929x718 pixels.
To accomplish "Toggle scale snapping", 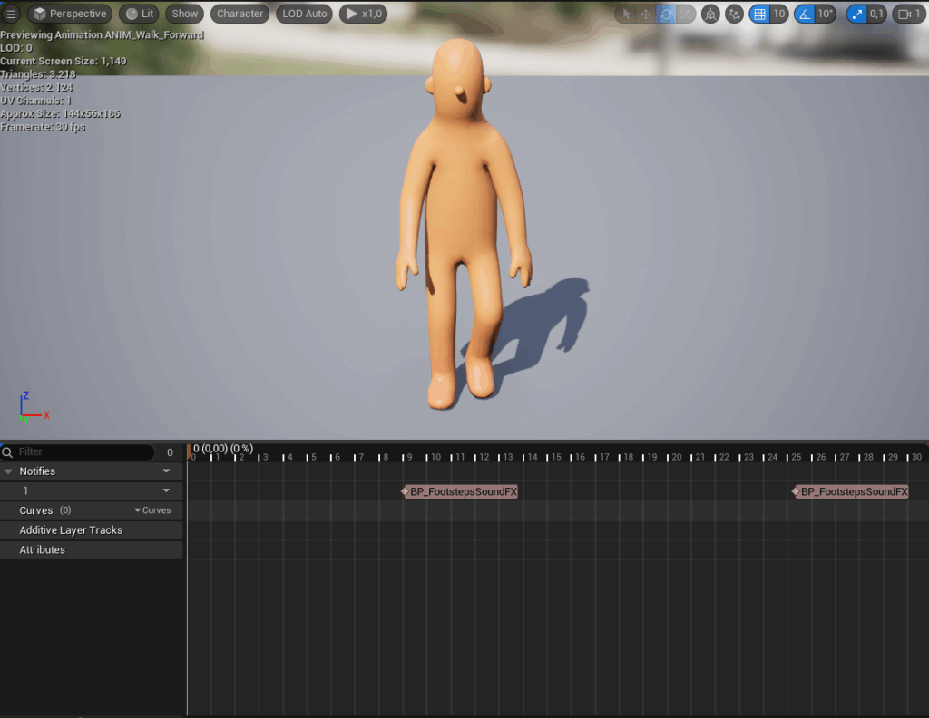I will click(857, 14).
